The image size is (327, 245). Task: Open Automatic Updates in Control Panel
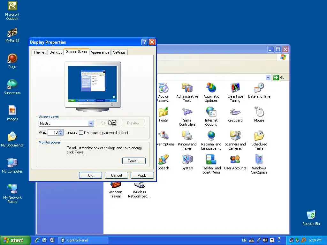pyautogui.click(x=211, y=93)
